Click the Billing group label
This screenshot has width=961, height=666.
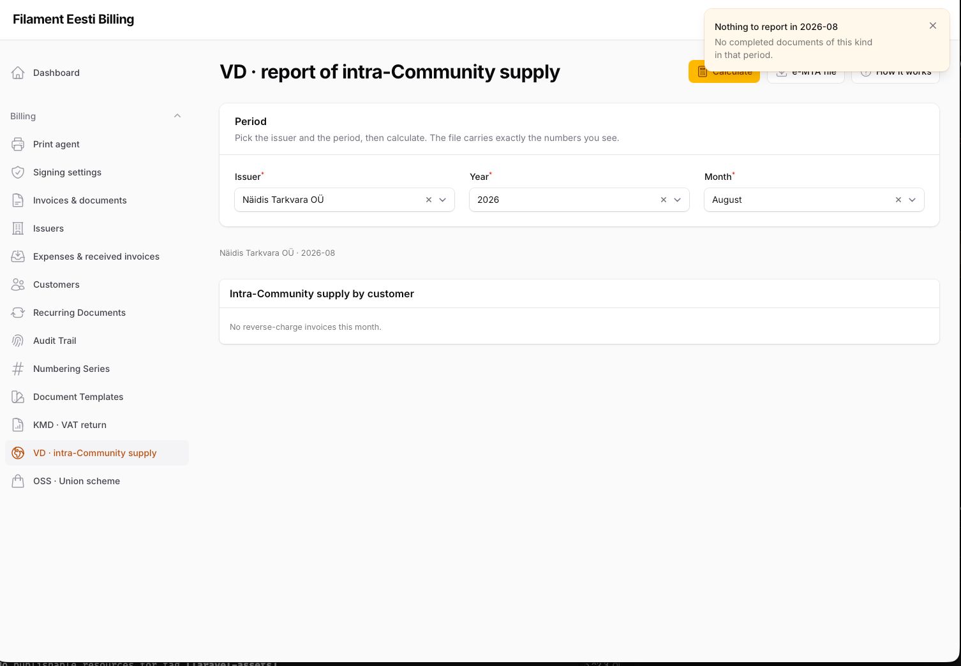click(23, 116)
